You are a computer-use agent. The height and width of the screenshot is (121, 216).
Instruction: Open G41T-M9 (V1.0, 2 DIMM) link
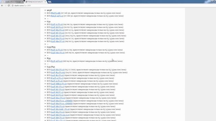(61, 104)
